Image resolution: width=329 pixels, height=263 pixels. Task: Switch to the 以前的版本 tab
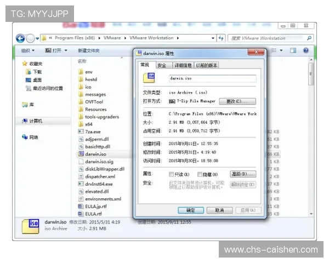(207, 65)
